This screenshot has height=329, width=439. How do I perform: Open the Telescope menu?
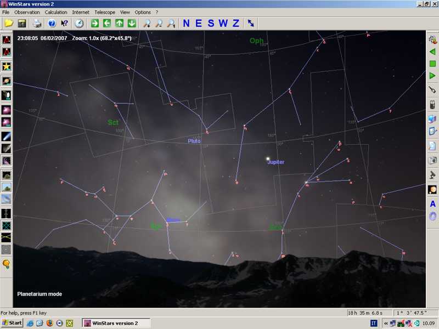(x=105, y=12)
